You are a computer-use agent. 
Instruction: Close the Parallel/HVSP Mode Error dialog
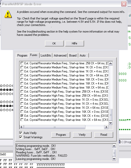click(x=124, y=4)
